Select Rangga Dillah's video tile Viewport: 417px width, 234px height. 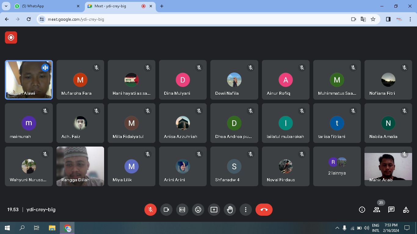click(80, 166)
